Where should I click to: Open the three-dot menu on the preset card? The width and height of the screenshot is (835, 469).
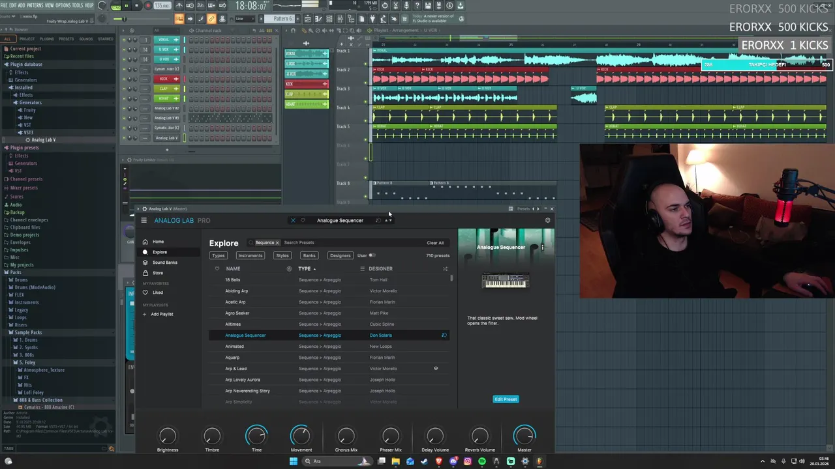(x=542, y=248)
